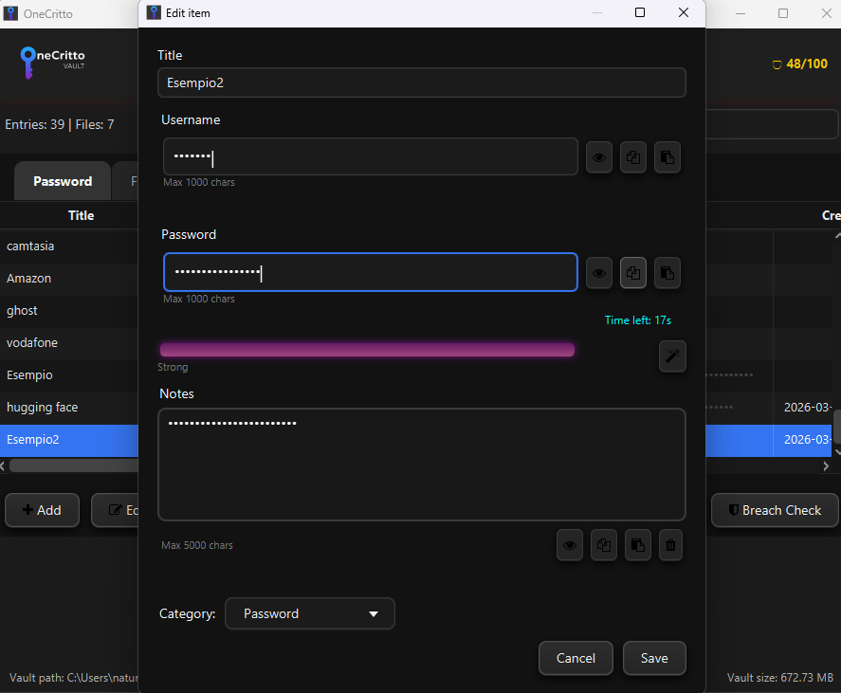841x693 pixels.
Task: Click the 48/100 security score indicator
Action: (797, 64)
